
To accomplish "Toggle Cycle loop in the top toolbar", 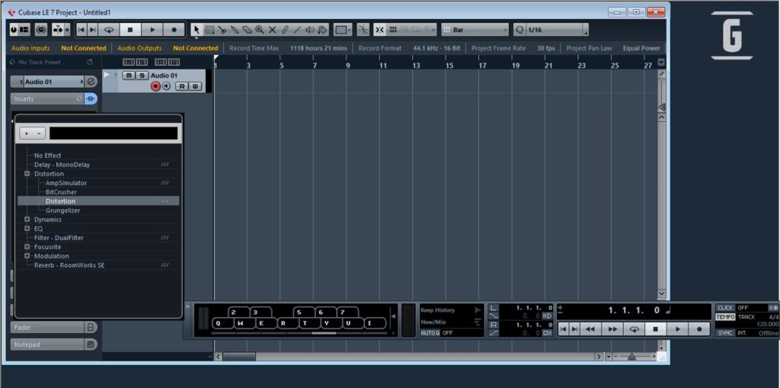I will point(109,30).
